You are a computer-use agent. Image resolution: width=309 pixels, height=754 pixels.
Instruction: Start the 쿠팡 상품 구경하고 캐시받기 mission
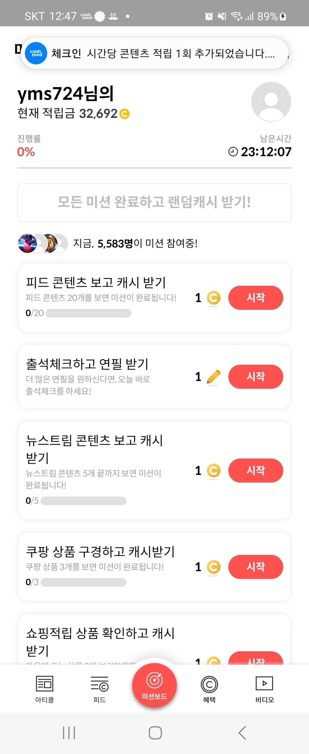click(x=255, y=567)
